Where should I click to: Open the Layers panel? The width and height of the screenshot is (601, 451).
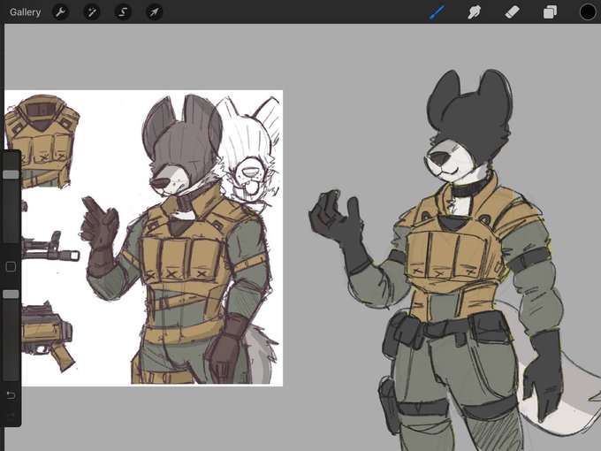pos(550,12)
